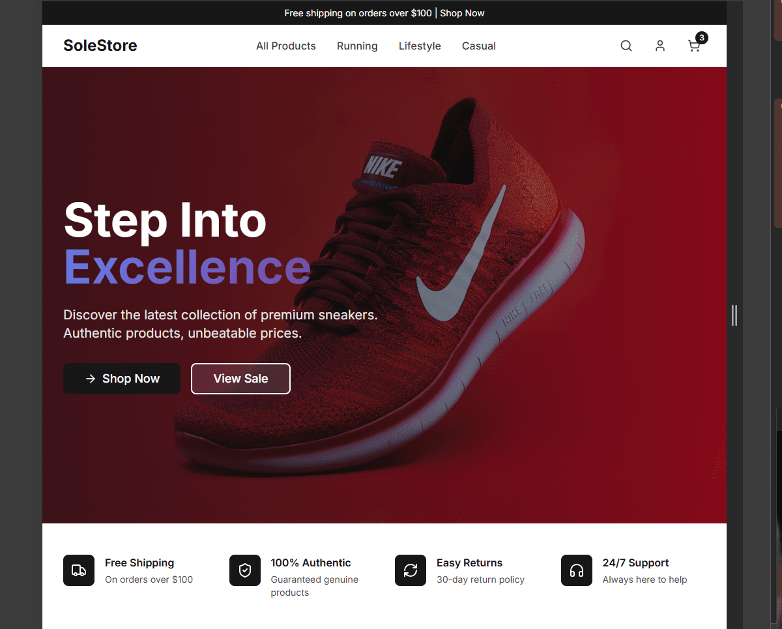Click the cart badge showing 3
782x629 pixels.
click(701, 38)
